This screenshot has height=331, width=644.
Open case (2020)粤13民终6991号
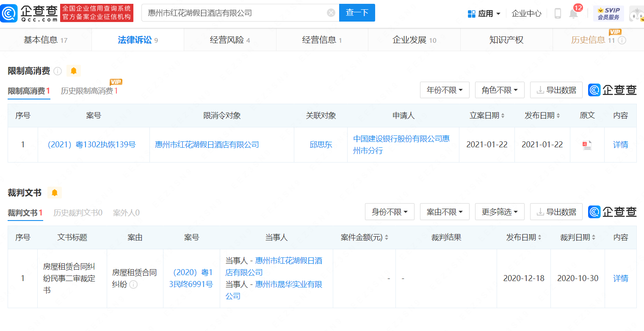pyautogui.click(x=191, y=279)
